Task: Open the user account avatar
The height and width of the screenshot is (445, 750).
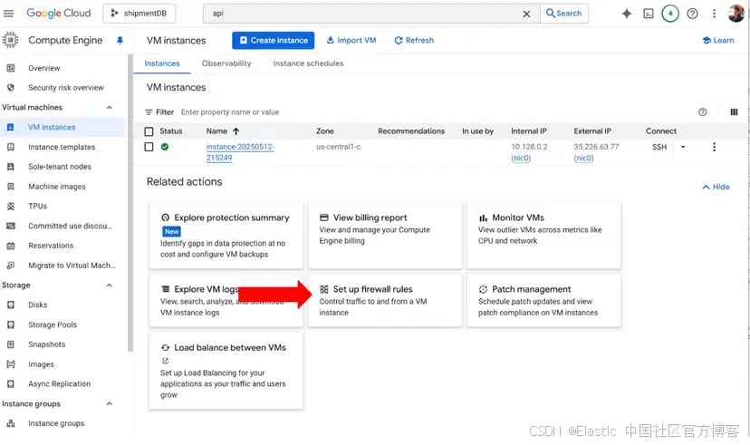Action: click(736, 14)
